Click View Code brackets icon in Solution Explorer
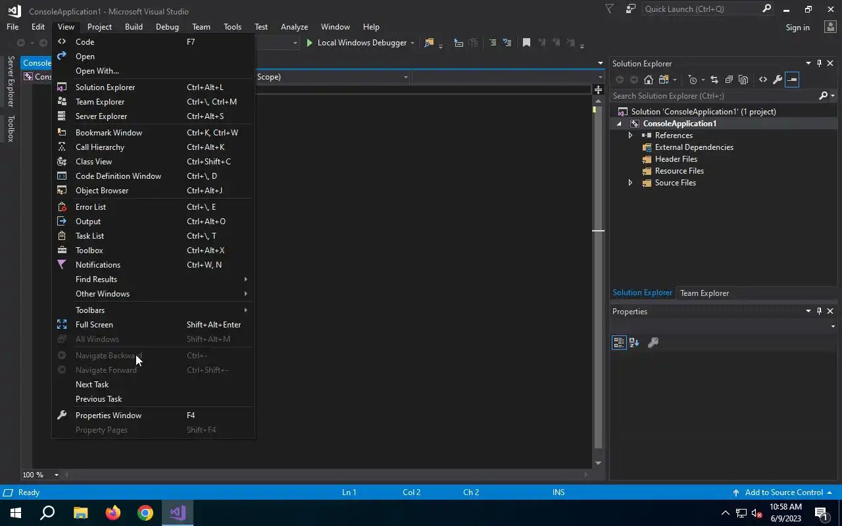The width and height of the screenshot is (842, 526). pos(763,80)
